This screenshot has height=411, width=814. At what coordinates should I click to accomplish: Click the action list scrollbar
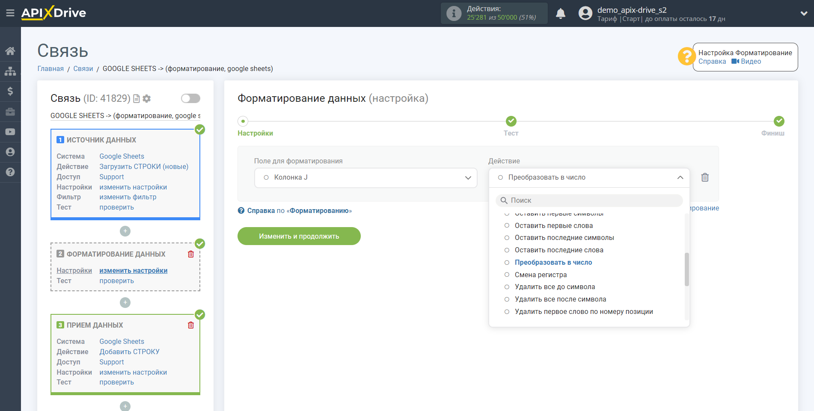click(x=686, y=269)
